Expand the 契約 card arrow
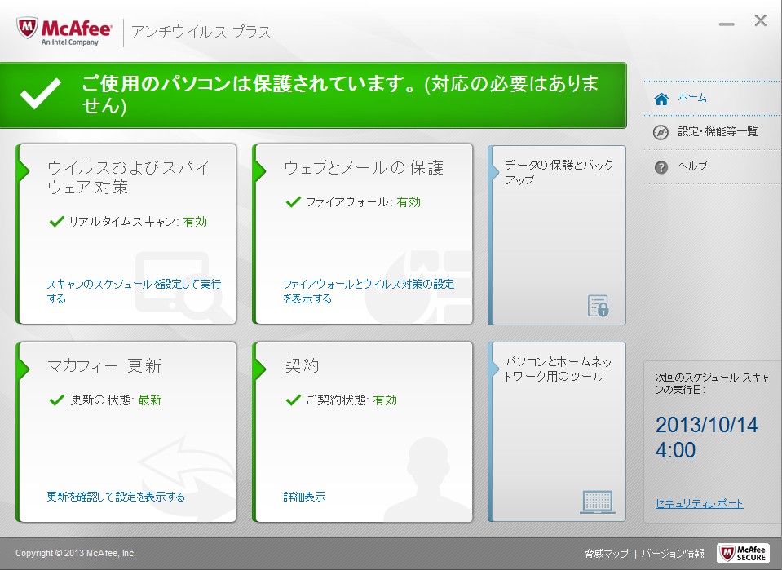This screenshot has height=570, width=782. click(x=260, y=369)
